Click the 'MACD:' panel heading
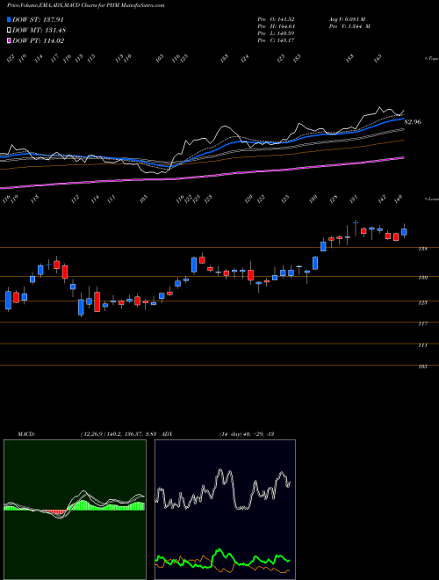 [x=25, y=434]
